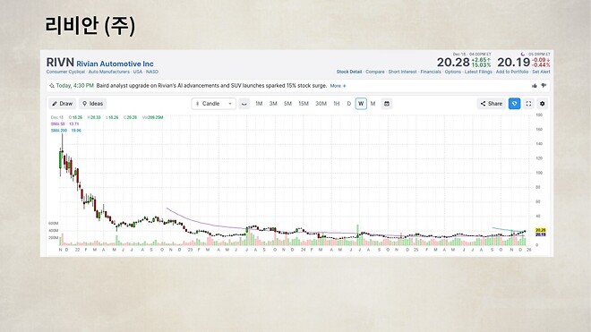
Task: Click the Consumer Cyclical sector link
Action: [x=65, y=72]
